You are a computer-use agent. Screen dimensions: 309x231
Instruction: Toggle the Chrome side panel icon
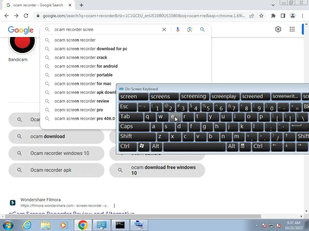[283, 16]
